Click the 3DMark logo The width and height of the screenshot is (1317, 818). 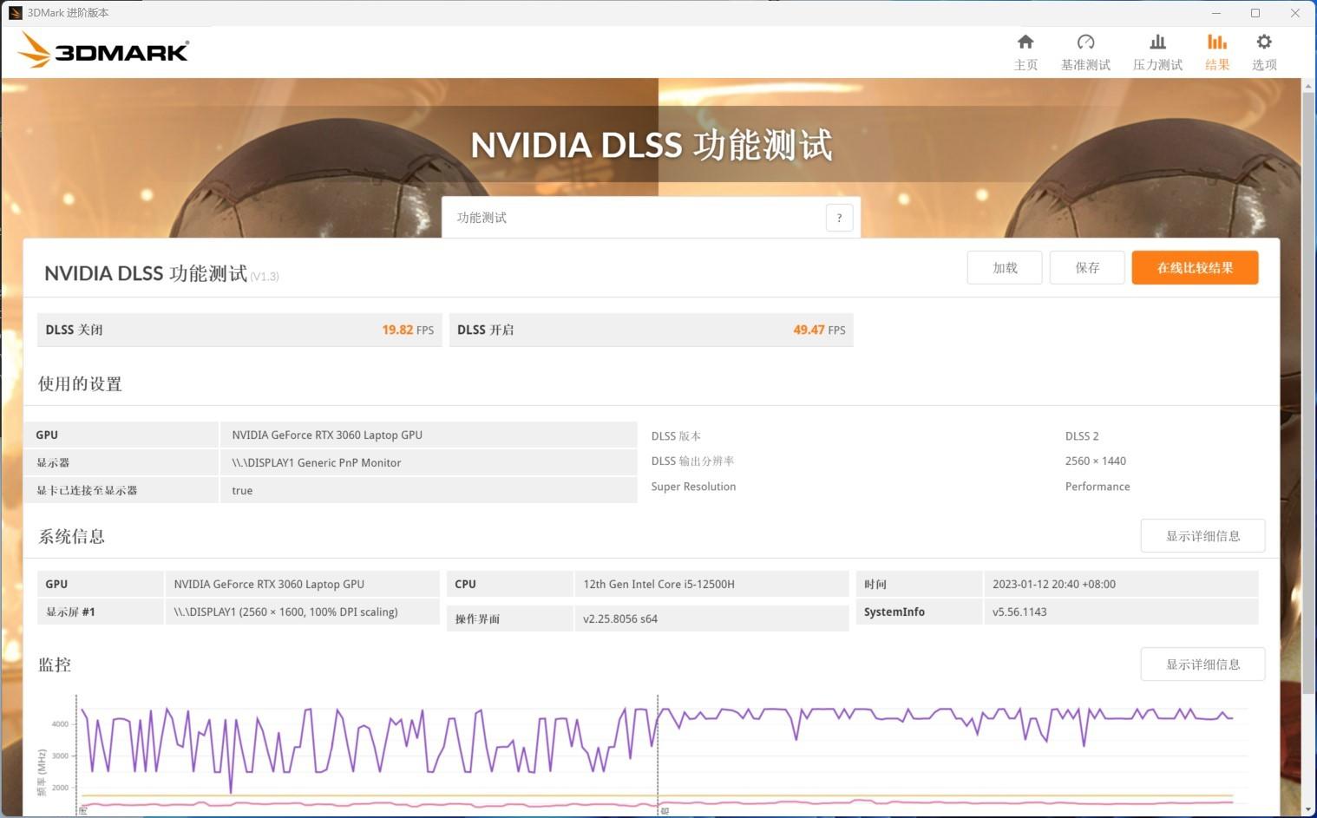[103, 51]
